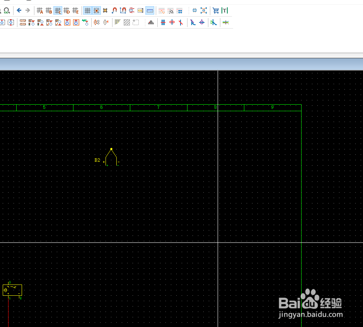This screenshot has height=327, width=363.
Task: Enable the red magnet object snap
Action: pyautogui.click(x=114, y=10)
